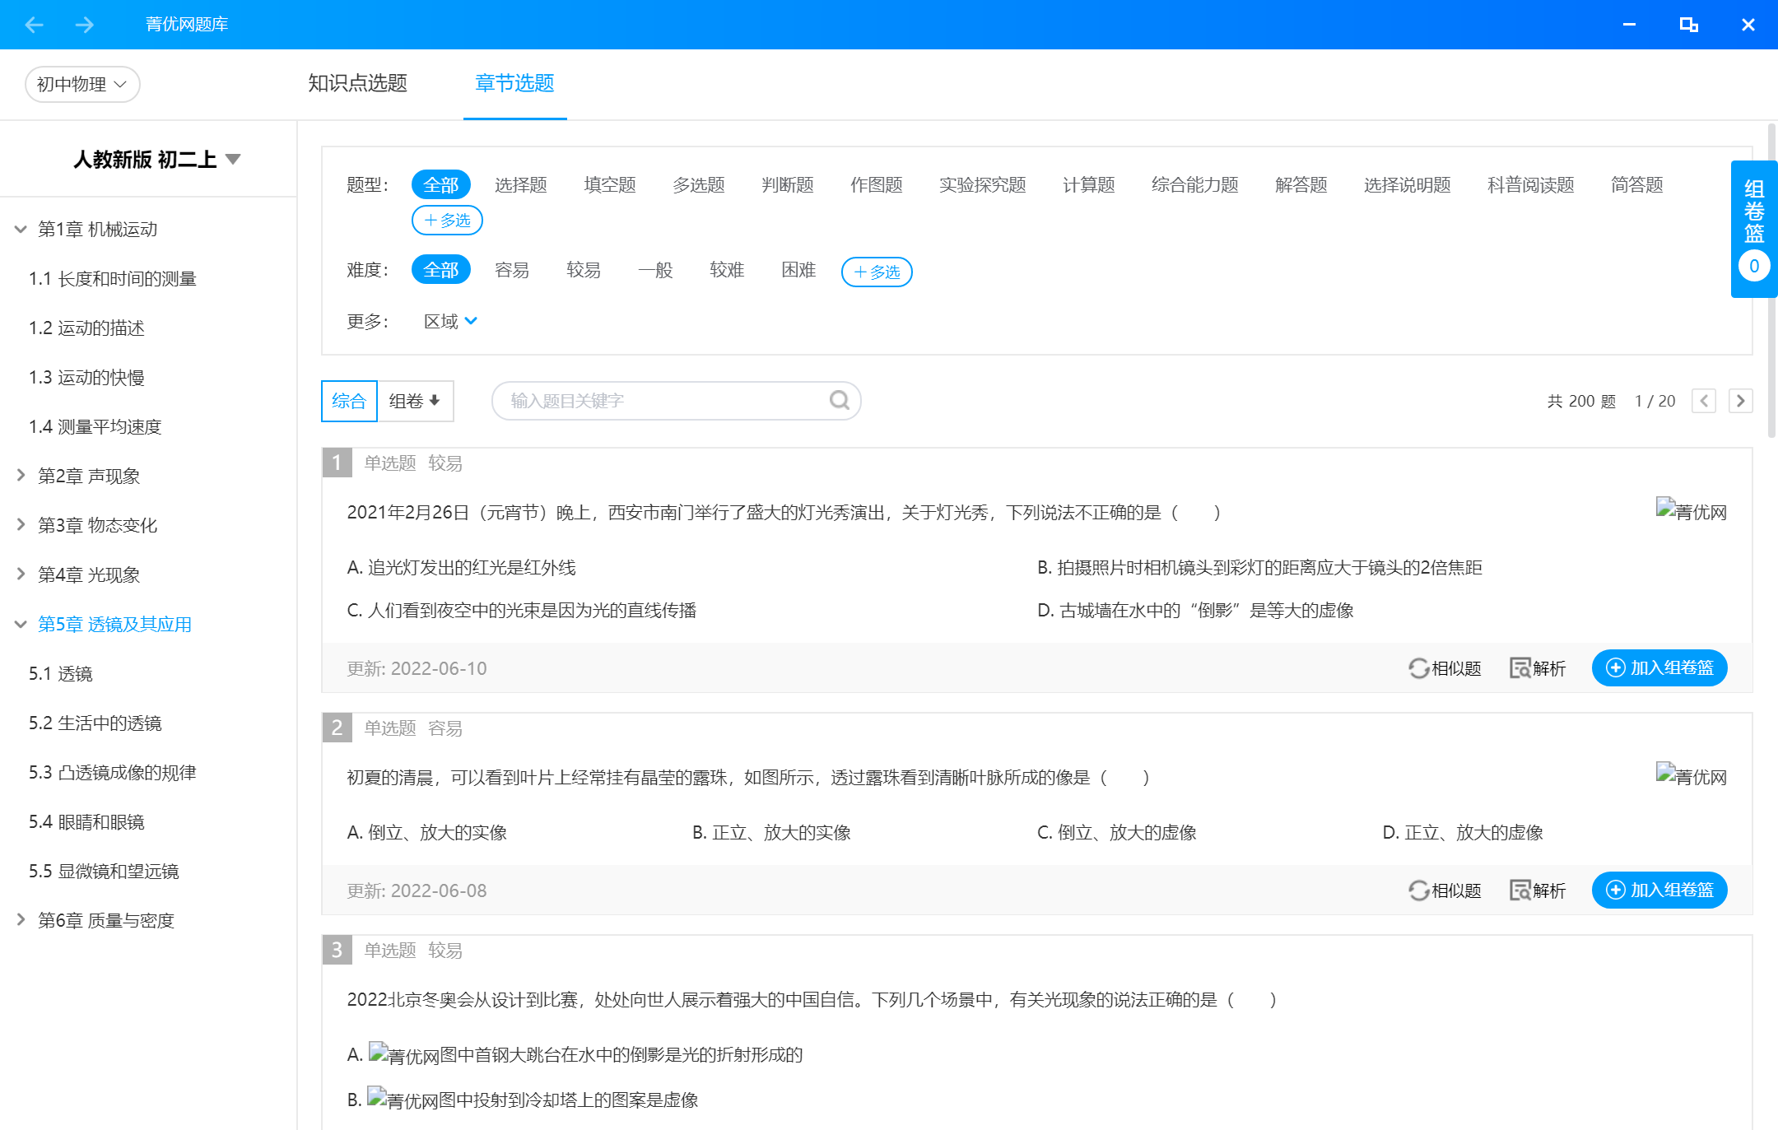
Task: Click the broken image in question 1
Action: 1691,511
